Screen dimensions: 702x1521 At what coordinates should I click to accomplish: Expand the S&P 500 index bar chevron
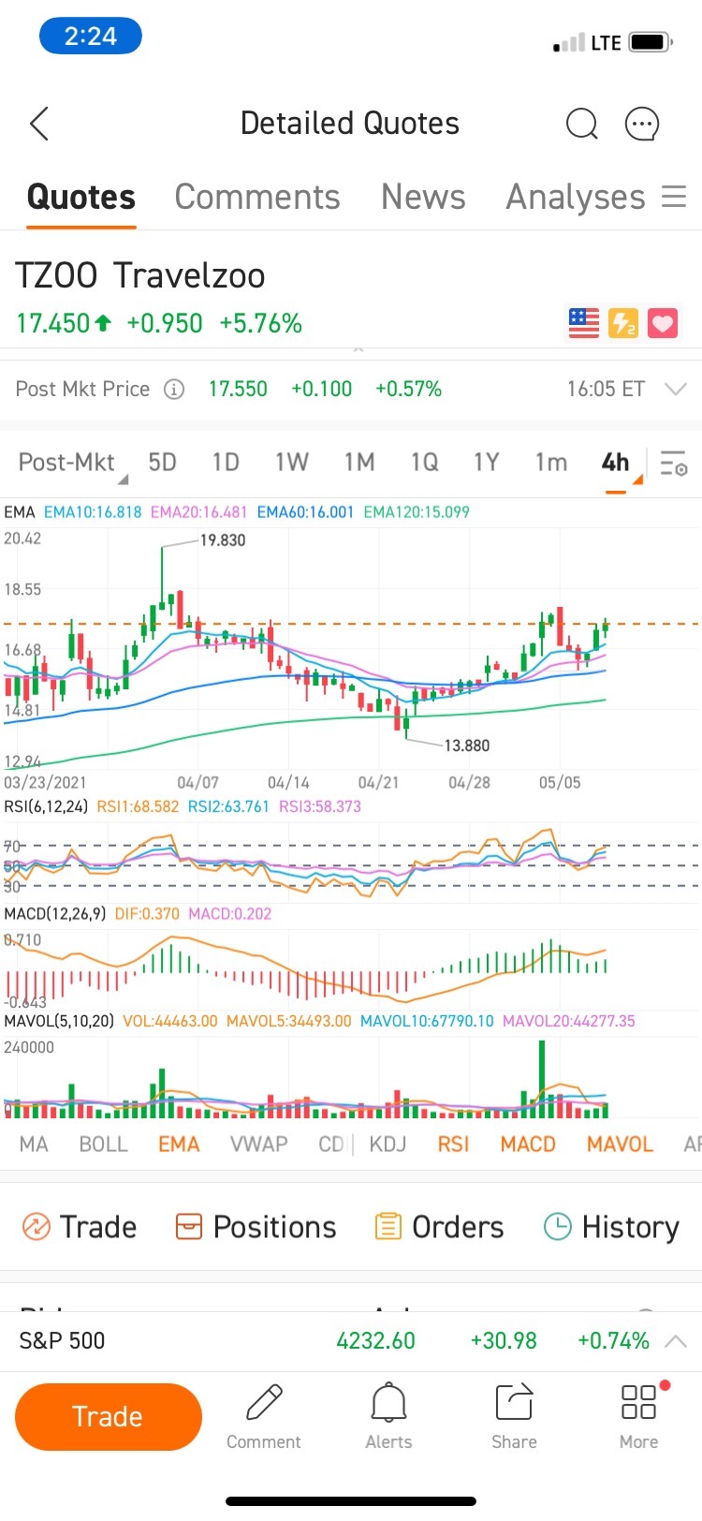click(675, 1341)
